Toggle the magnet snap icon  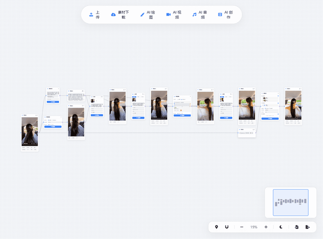pos(227,227)
